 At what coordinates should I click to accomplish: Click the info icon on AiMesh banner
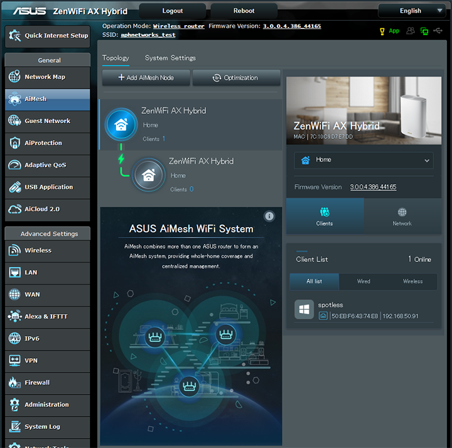[269, 216]
